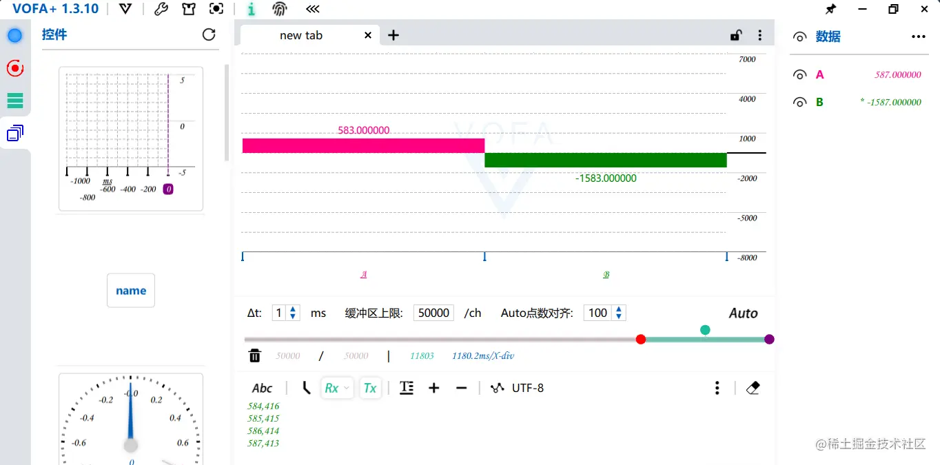Open the green protocol list sidebar icon

pyautogui.click(x=15, y=101)
